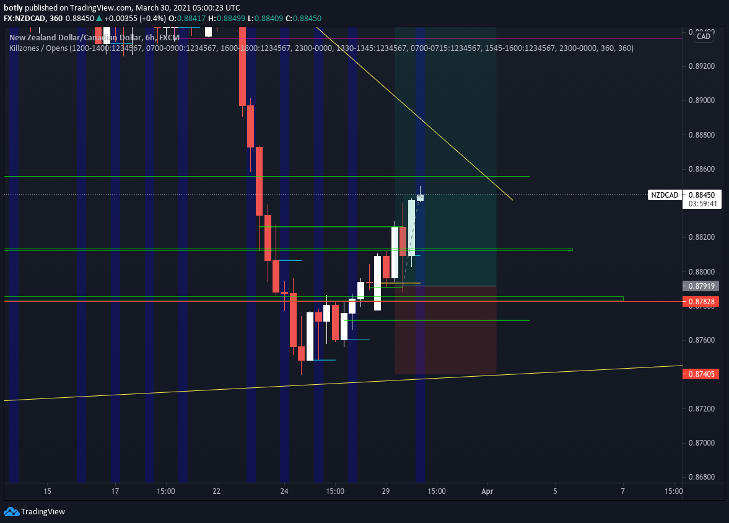
Task: Click the red 0.87828 price label
Action: coord(701,302)
